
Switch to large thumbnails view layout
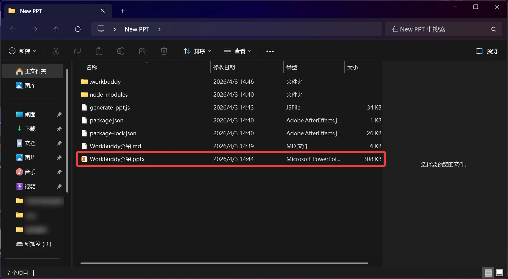pyautogui.click(x=500, y=273)
